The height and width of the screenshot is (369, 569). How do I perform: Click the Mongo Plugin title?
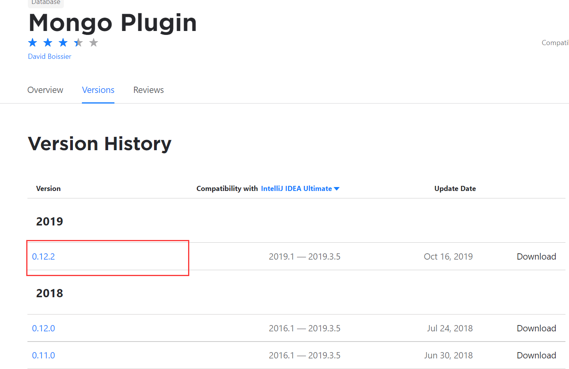(112, 23)
